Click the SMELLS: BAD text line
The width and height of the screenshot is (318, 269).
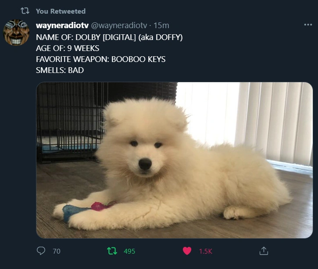(60, 70)
